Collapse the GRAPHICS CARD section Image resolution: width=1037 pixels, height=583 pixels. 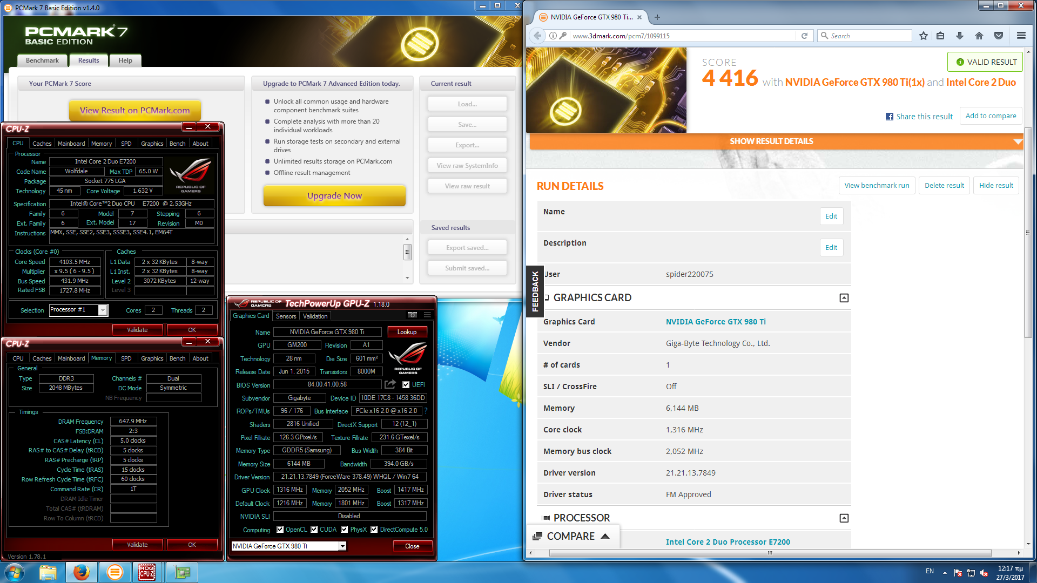click(x=844, y=298)
